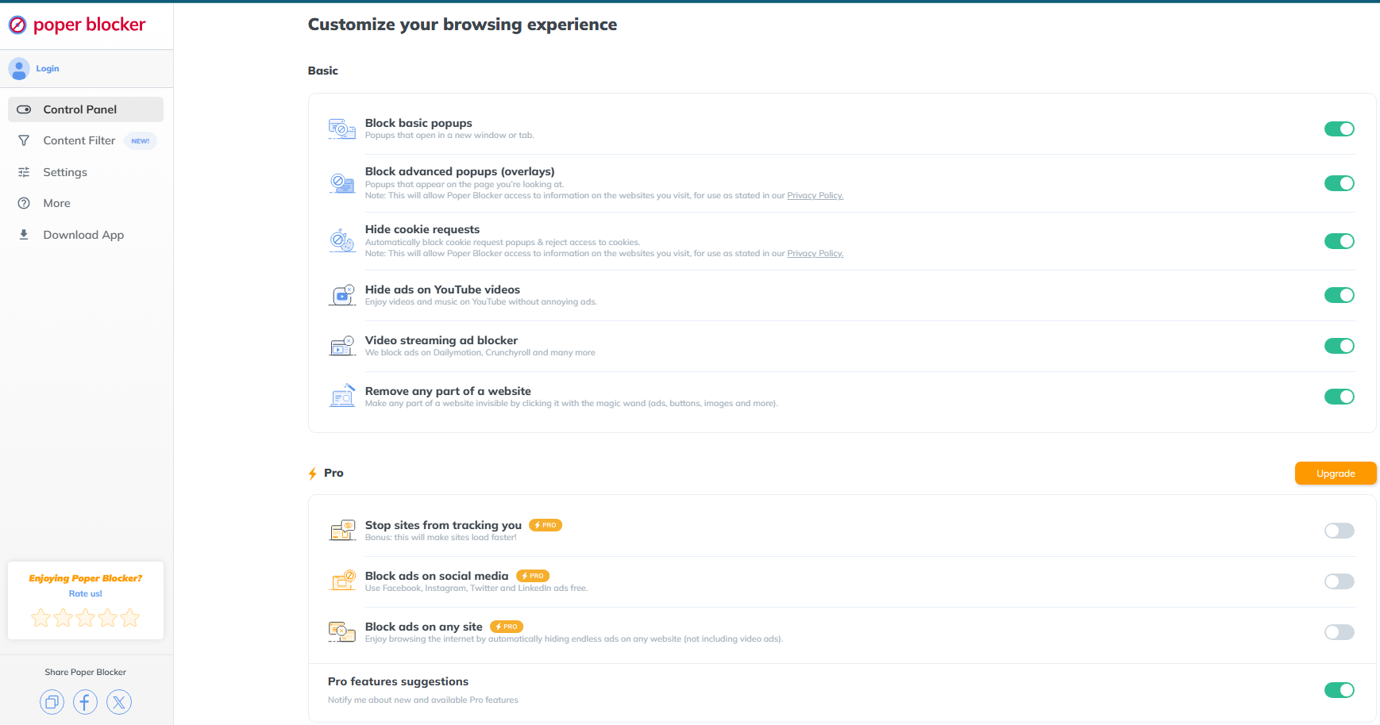The image size is (1380, 725).
Task: Enable Stop sites from tracking you
Action: [1339, 530]
